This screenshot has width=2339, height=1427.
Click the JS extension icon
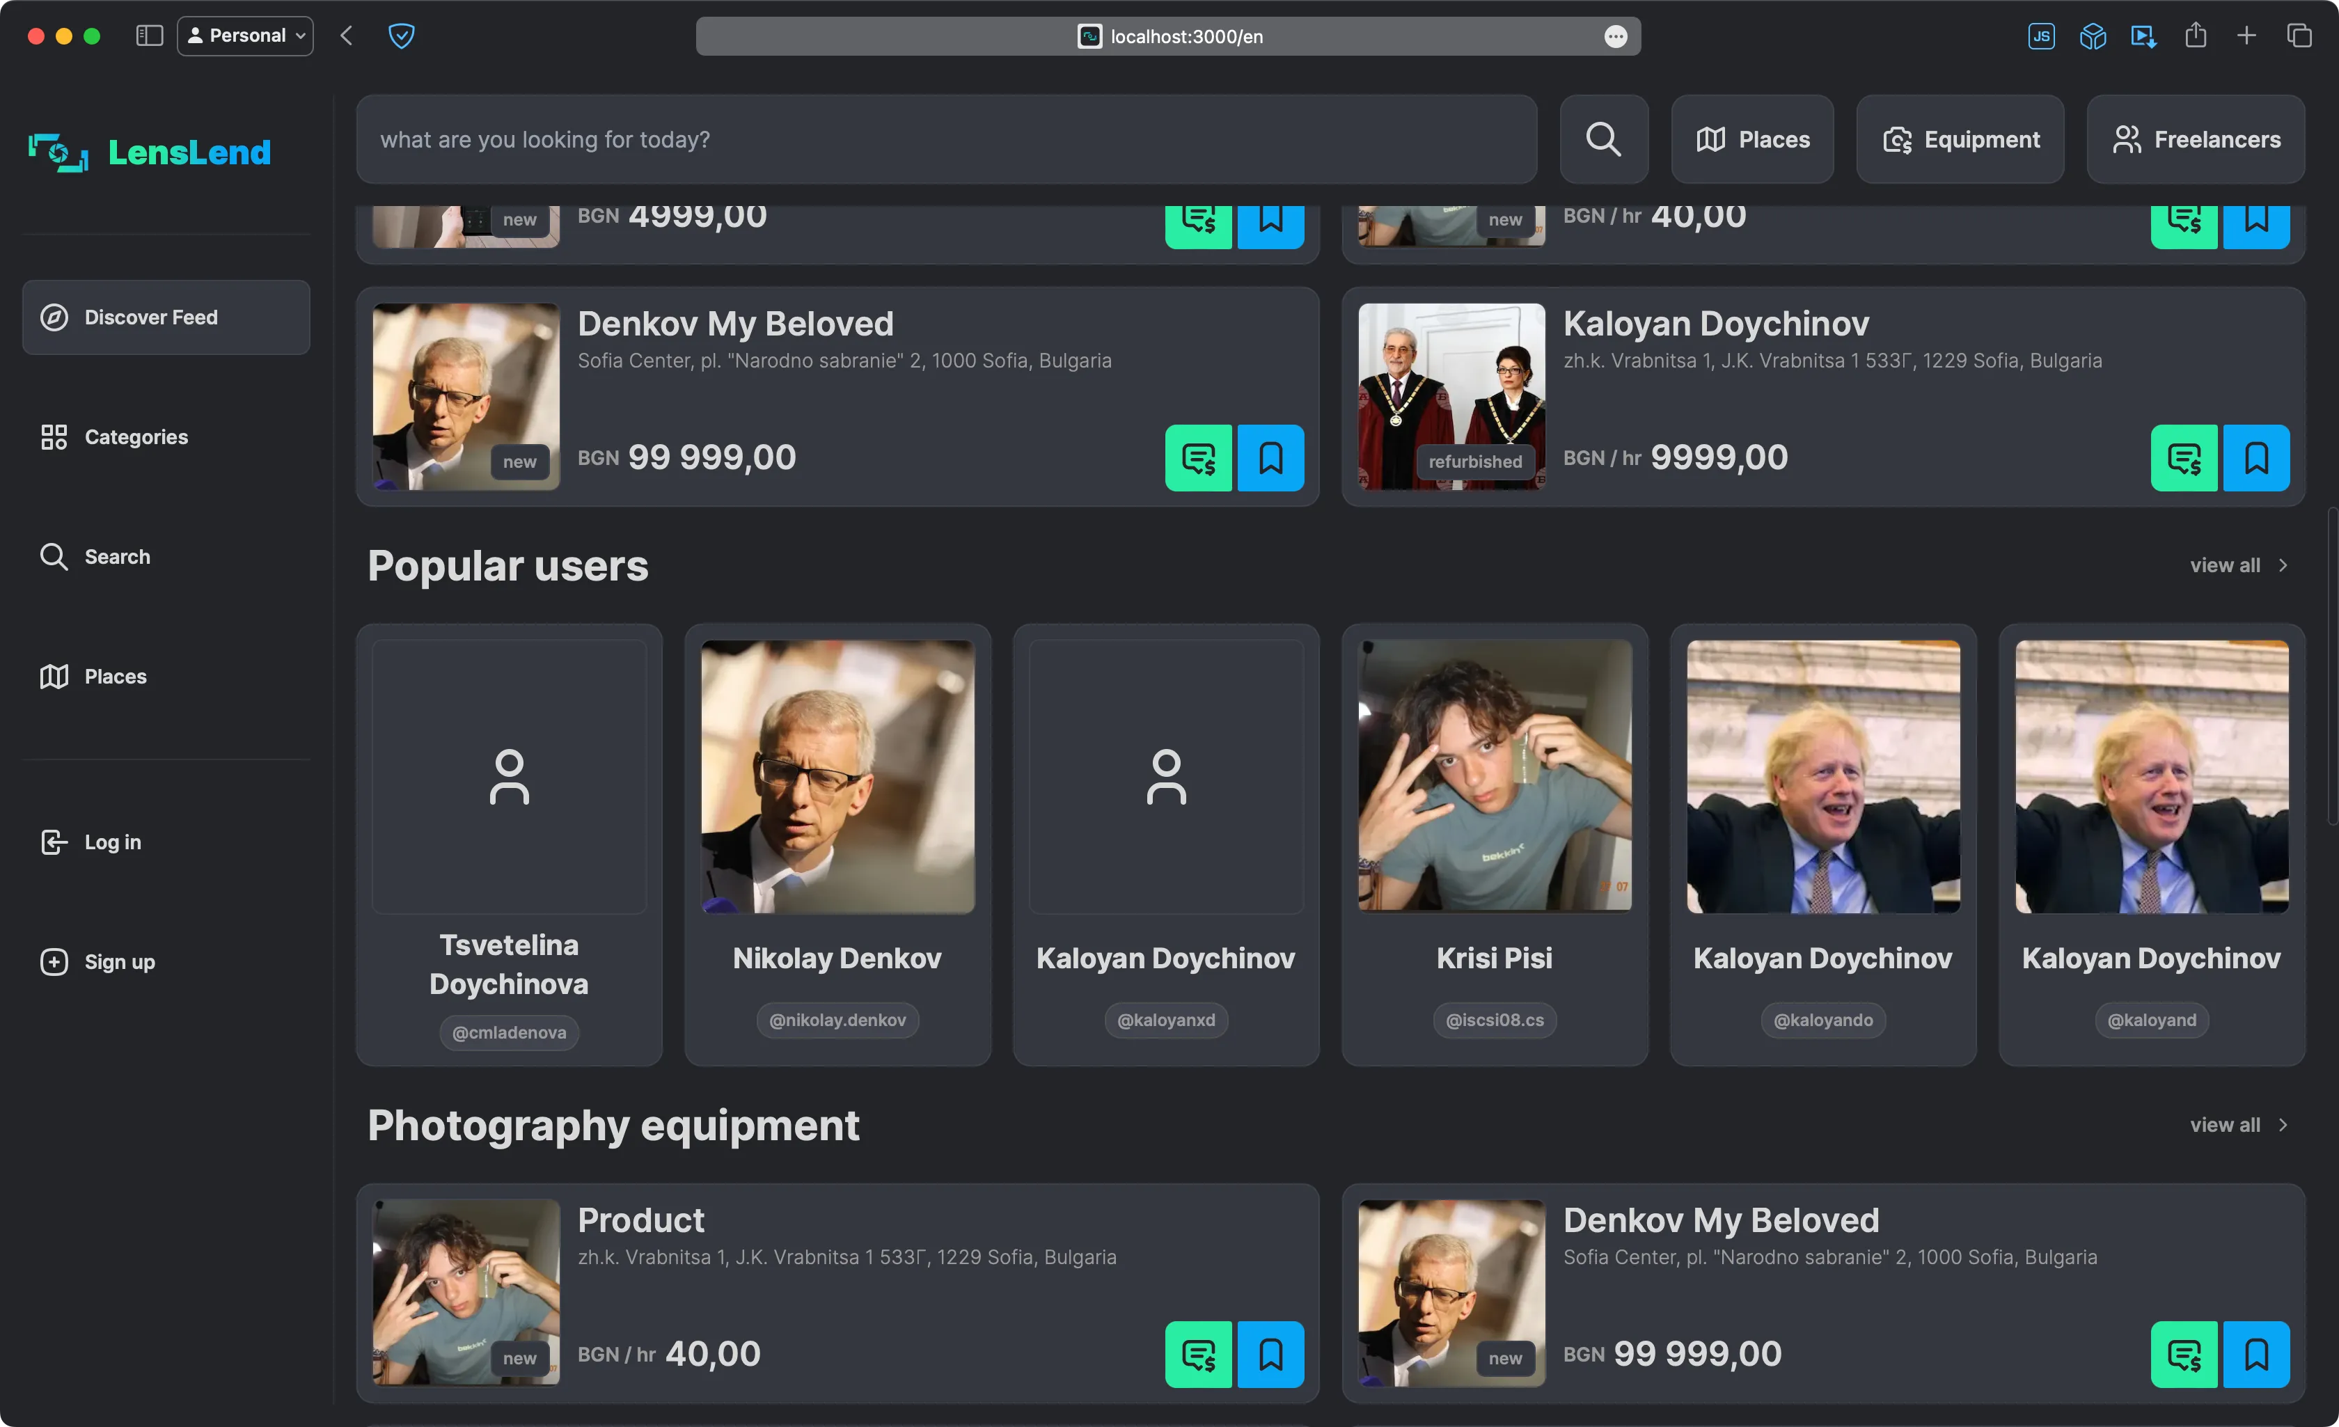click(2041, 36)
